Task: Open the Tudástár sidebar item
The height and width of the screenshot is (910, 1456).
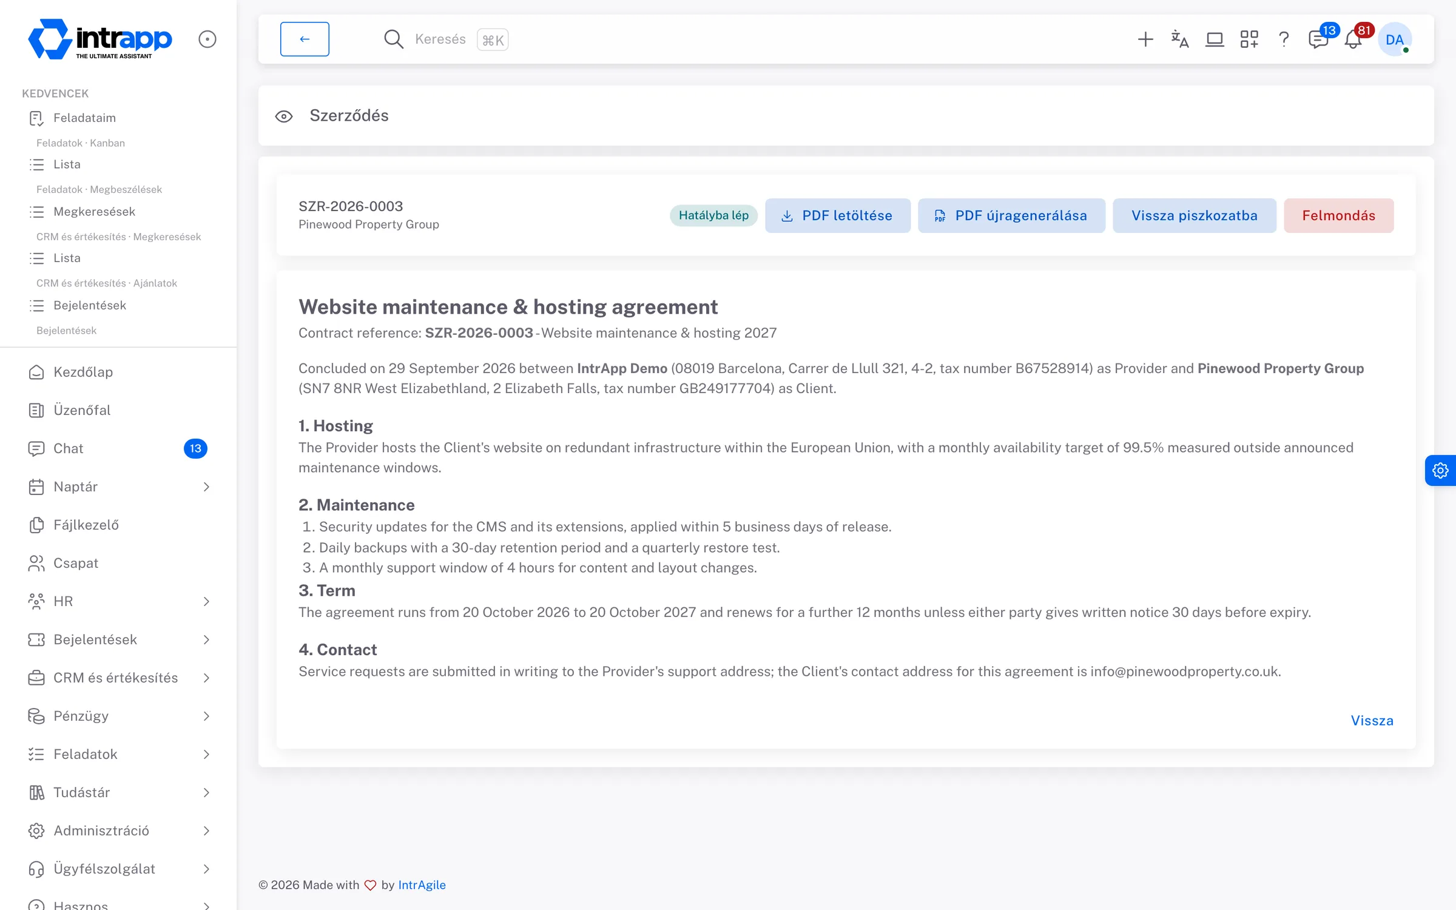Action: 118,792
